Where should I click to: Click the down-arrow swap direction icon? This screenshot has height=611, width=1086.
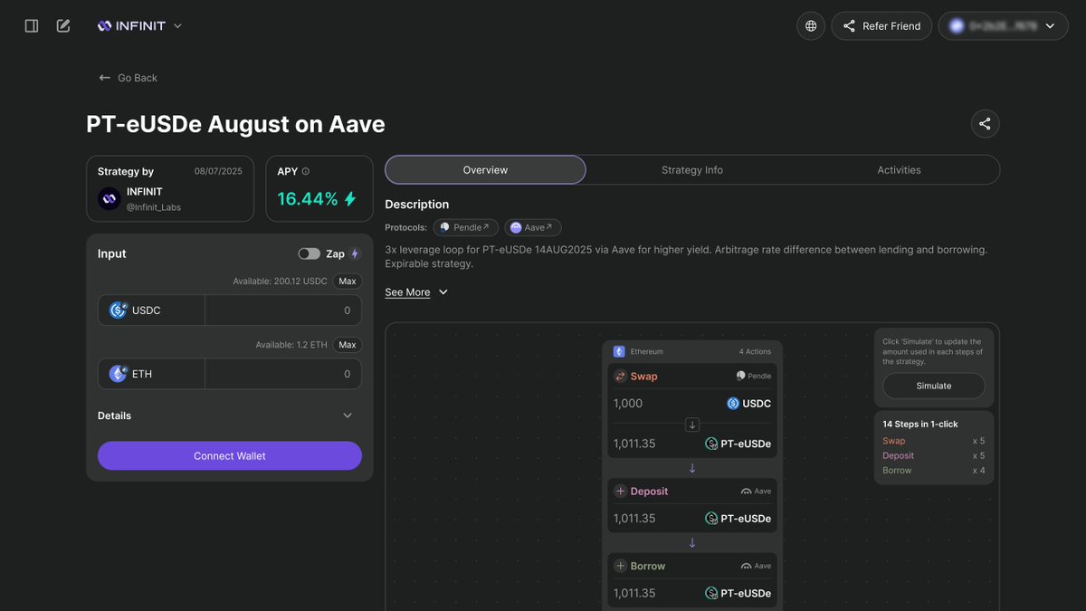coord(692,424)
